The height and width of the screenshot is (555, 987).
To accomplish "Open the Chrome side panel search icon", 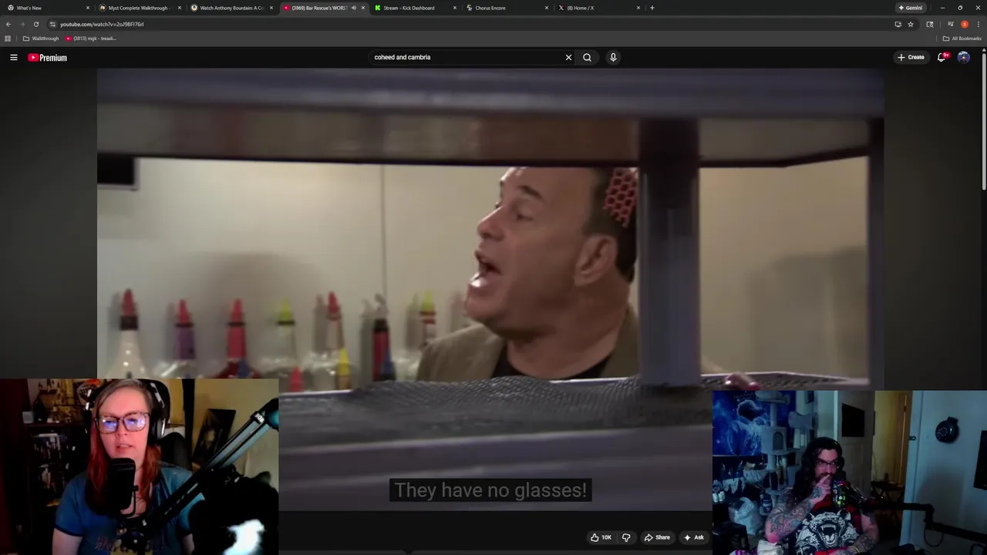I will tap(930, 24).
